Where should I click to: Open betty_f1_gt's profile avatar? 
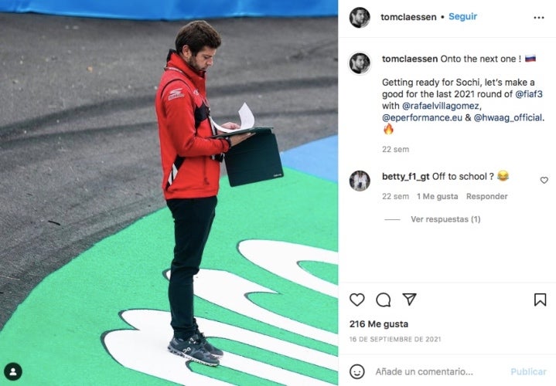pyautogui.click(x=360, y=181)
